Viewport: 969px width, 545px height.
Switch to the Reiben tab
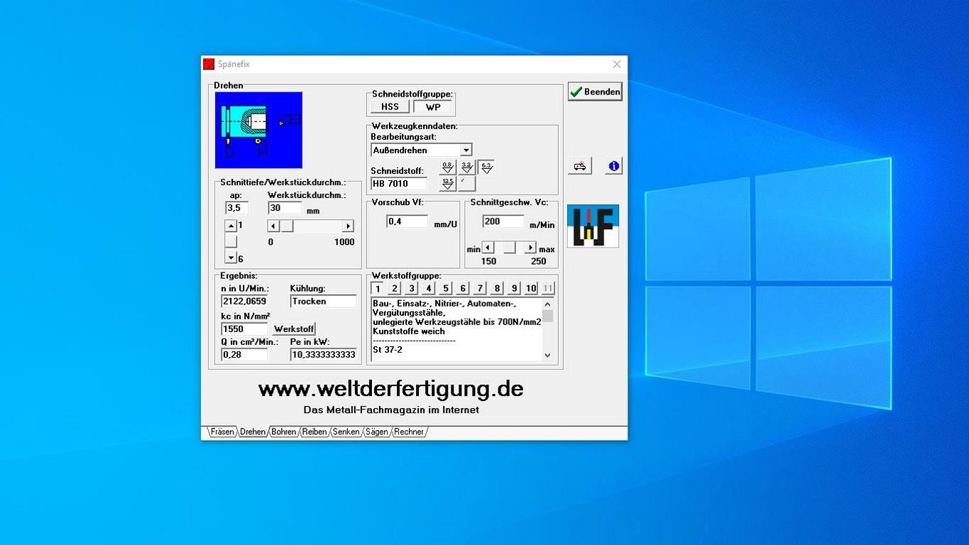(x=314, y=431)
